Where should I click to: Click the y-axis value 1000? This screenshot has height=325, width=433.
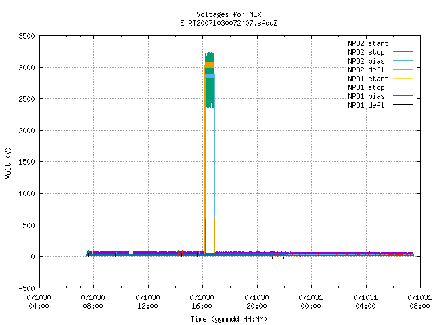pyautogui.click(x=27, y=194)
